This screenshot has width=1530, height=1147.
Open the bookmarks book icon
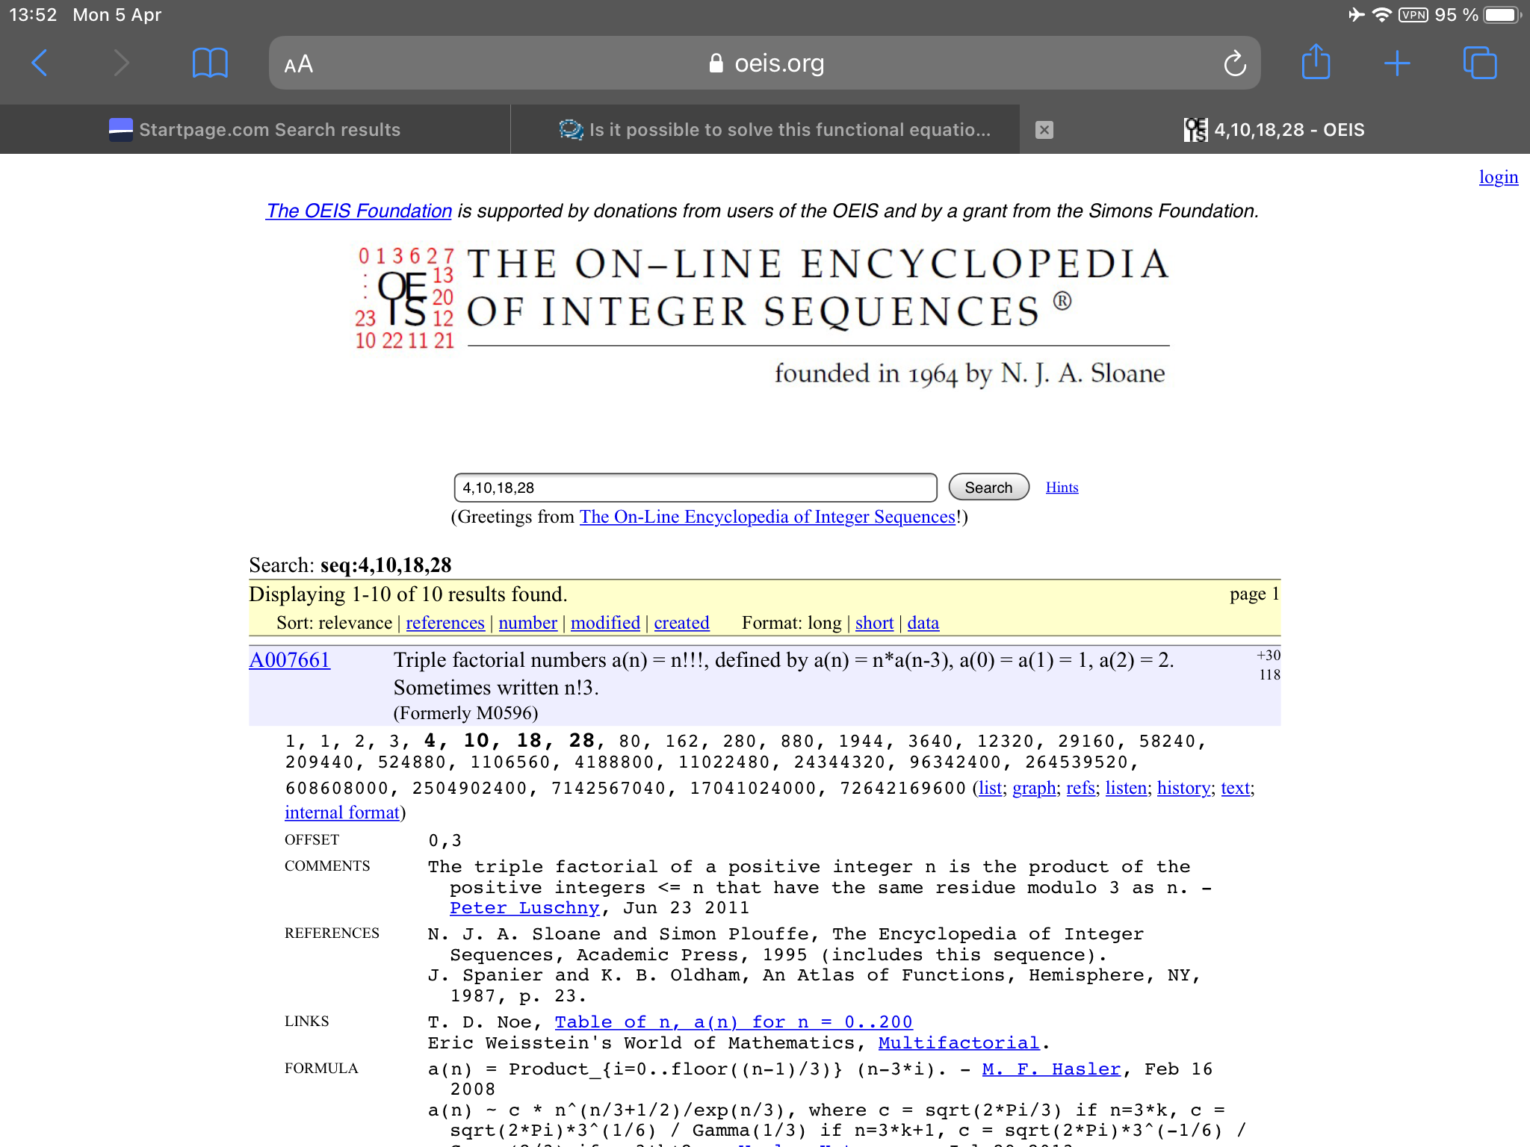tap(210, 63)
